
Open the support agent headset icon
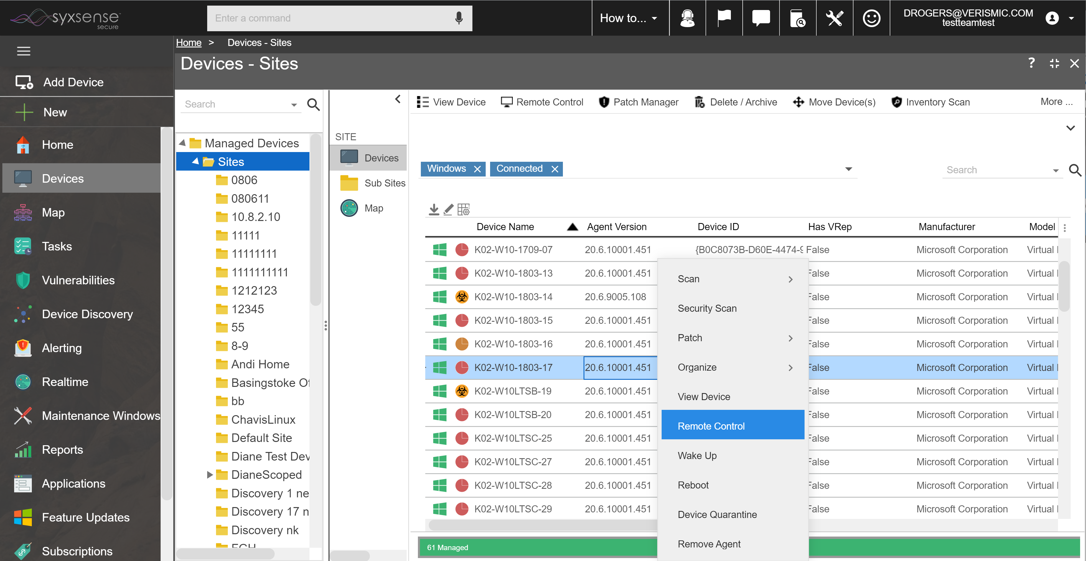pos(687,18)
